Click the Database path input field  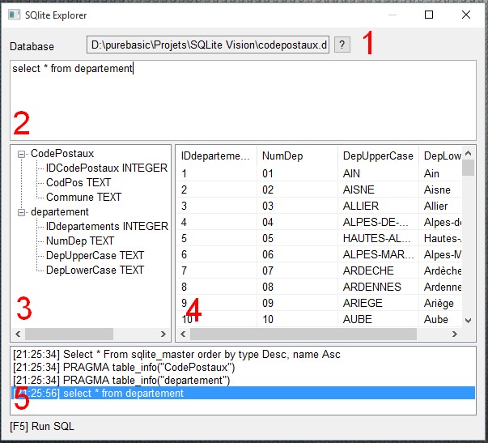[208, 45]
